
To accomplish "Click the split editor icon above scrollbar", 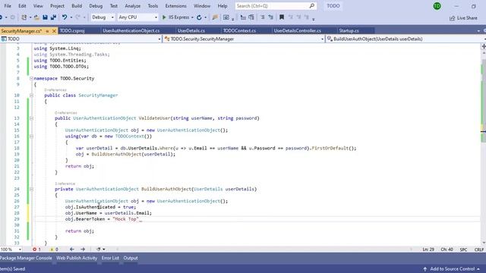I will (484, 46).
